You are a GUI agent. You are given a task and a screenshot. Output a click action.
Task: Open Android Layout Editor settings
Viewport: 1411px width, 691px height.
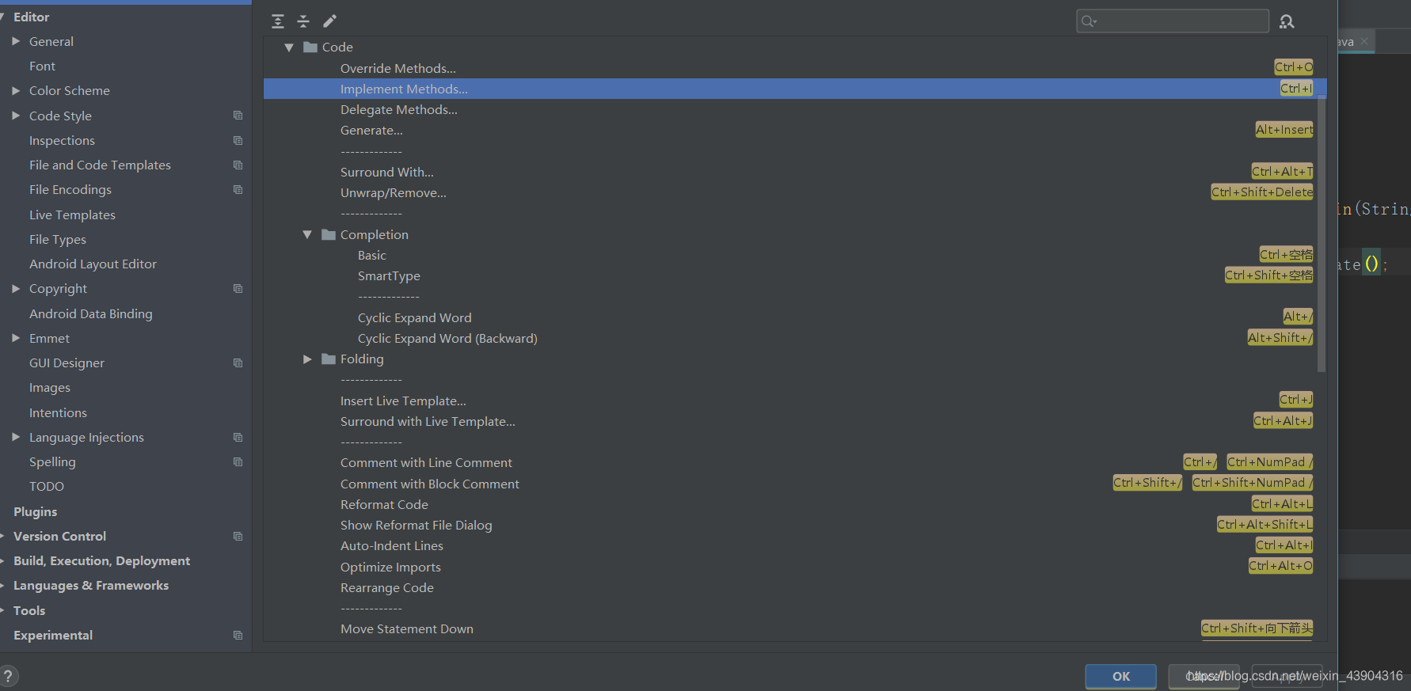click(93, 264)
